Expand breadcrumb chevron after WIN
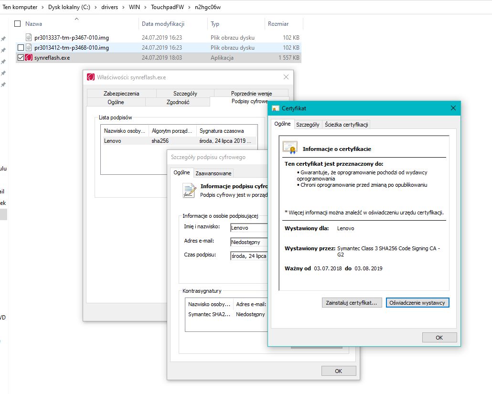 (146, 7)
